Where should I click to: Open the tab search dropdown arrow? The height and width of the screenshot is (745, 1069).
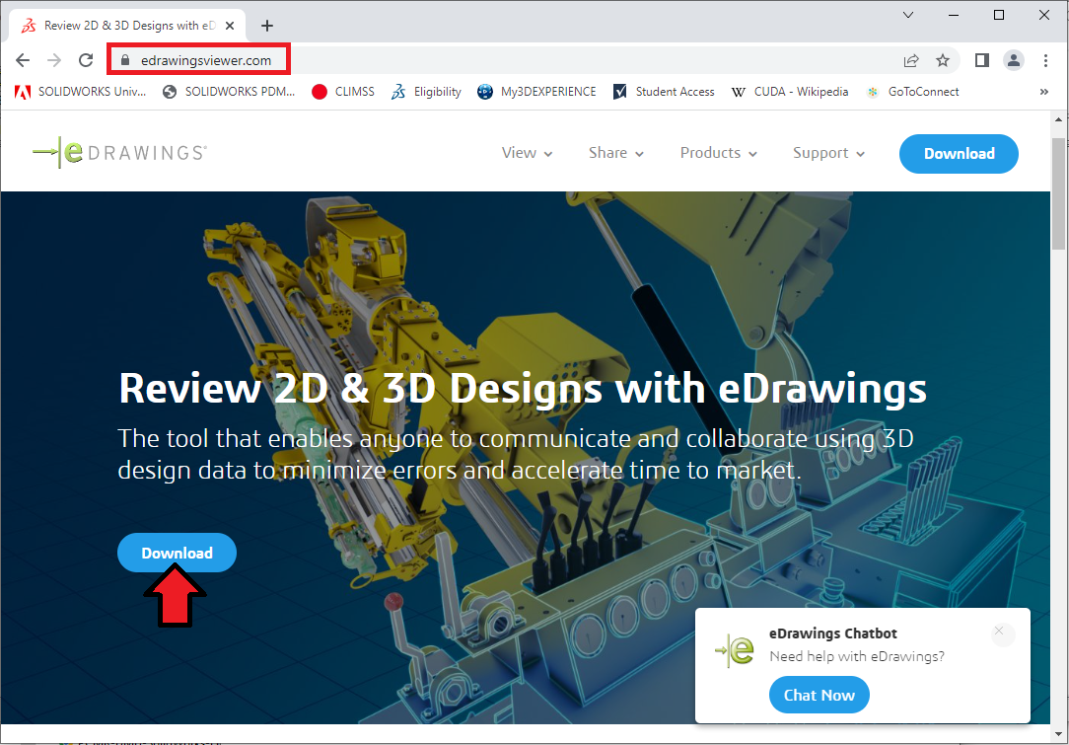pos(908,15)
